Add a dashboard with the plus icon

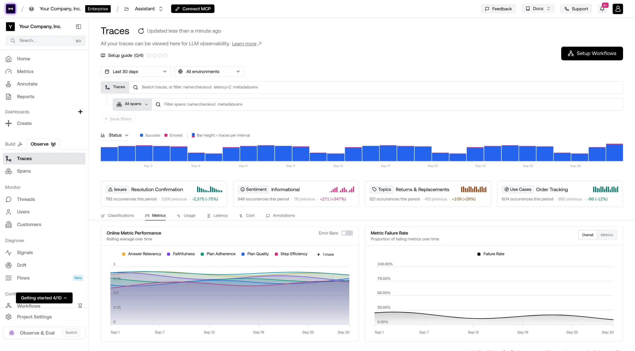pyautogui.click(x=80, y=112)
